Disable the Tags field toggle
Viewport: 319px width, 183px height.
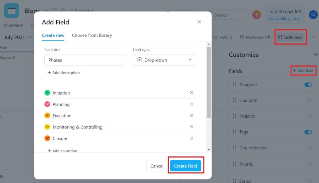point(308,132)
